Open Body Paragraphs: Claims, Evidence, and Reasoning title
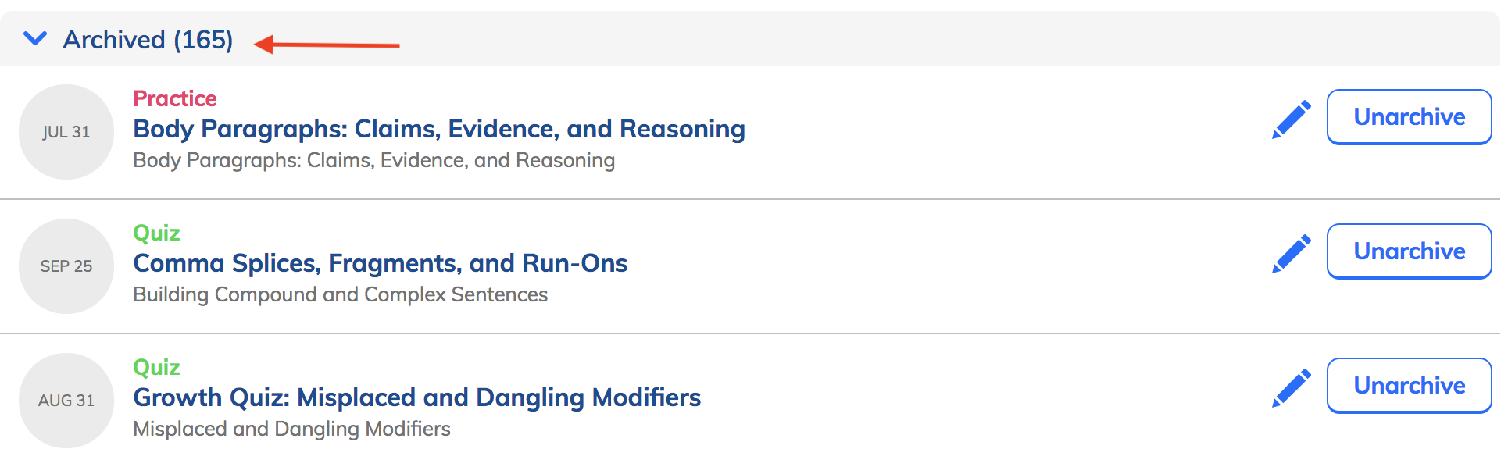Viewport: 1508px width, 467px height. click(x=439, y=129)
